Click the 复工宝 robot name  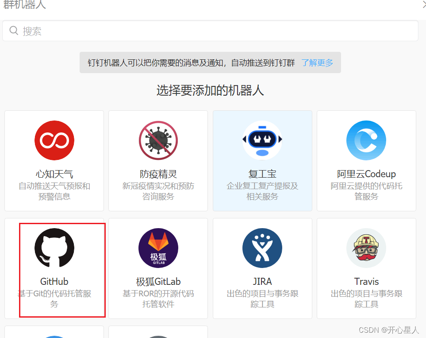262,174
